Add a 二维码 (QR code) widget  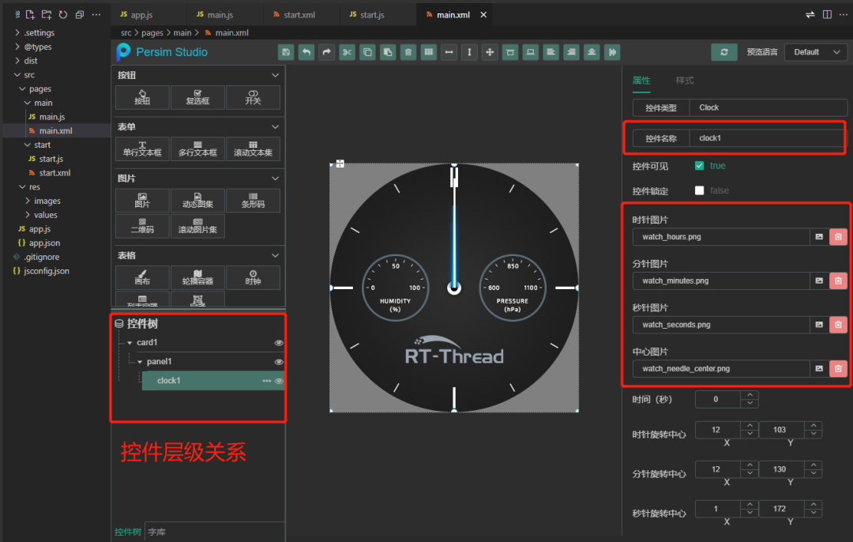[x=142, y=225]
